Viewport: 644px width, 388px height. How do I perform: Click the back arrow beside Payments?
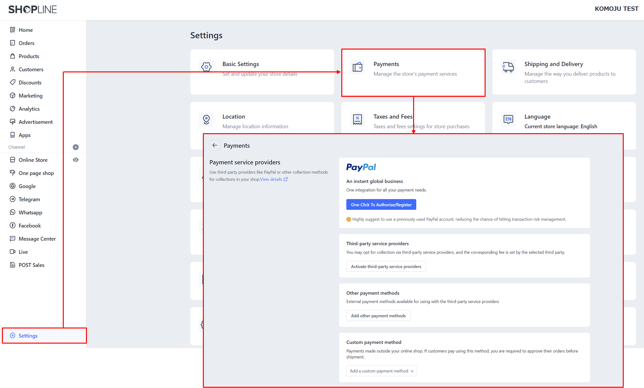click(x=215, y=145)
